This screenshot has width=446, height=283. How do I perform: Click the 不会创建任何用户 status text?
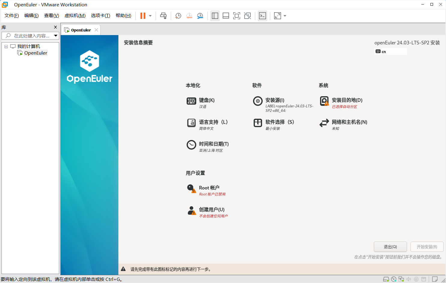pos(213,216)
